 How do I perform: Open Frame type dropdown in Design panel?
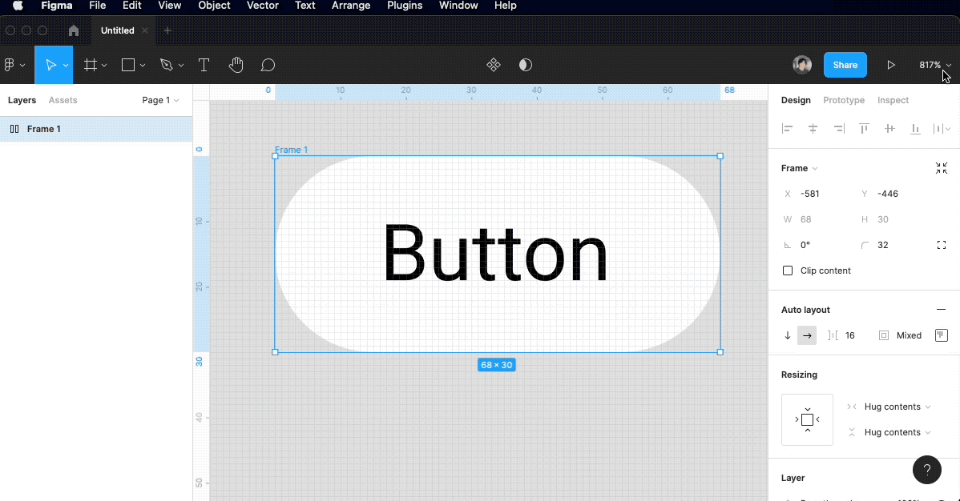(800, 168)
